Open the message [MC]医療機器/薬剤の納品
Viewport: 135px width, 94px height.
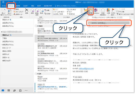pos(51,54)
